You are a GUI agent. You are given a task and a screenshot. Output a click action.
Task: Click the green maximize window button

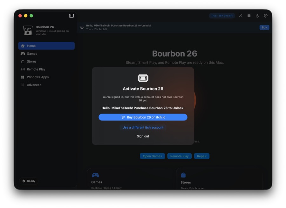coord(31,16)
